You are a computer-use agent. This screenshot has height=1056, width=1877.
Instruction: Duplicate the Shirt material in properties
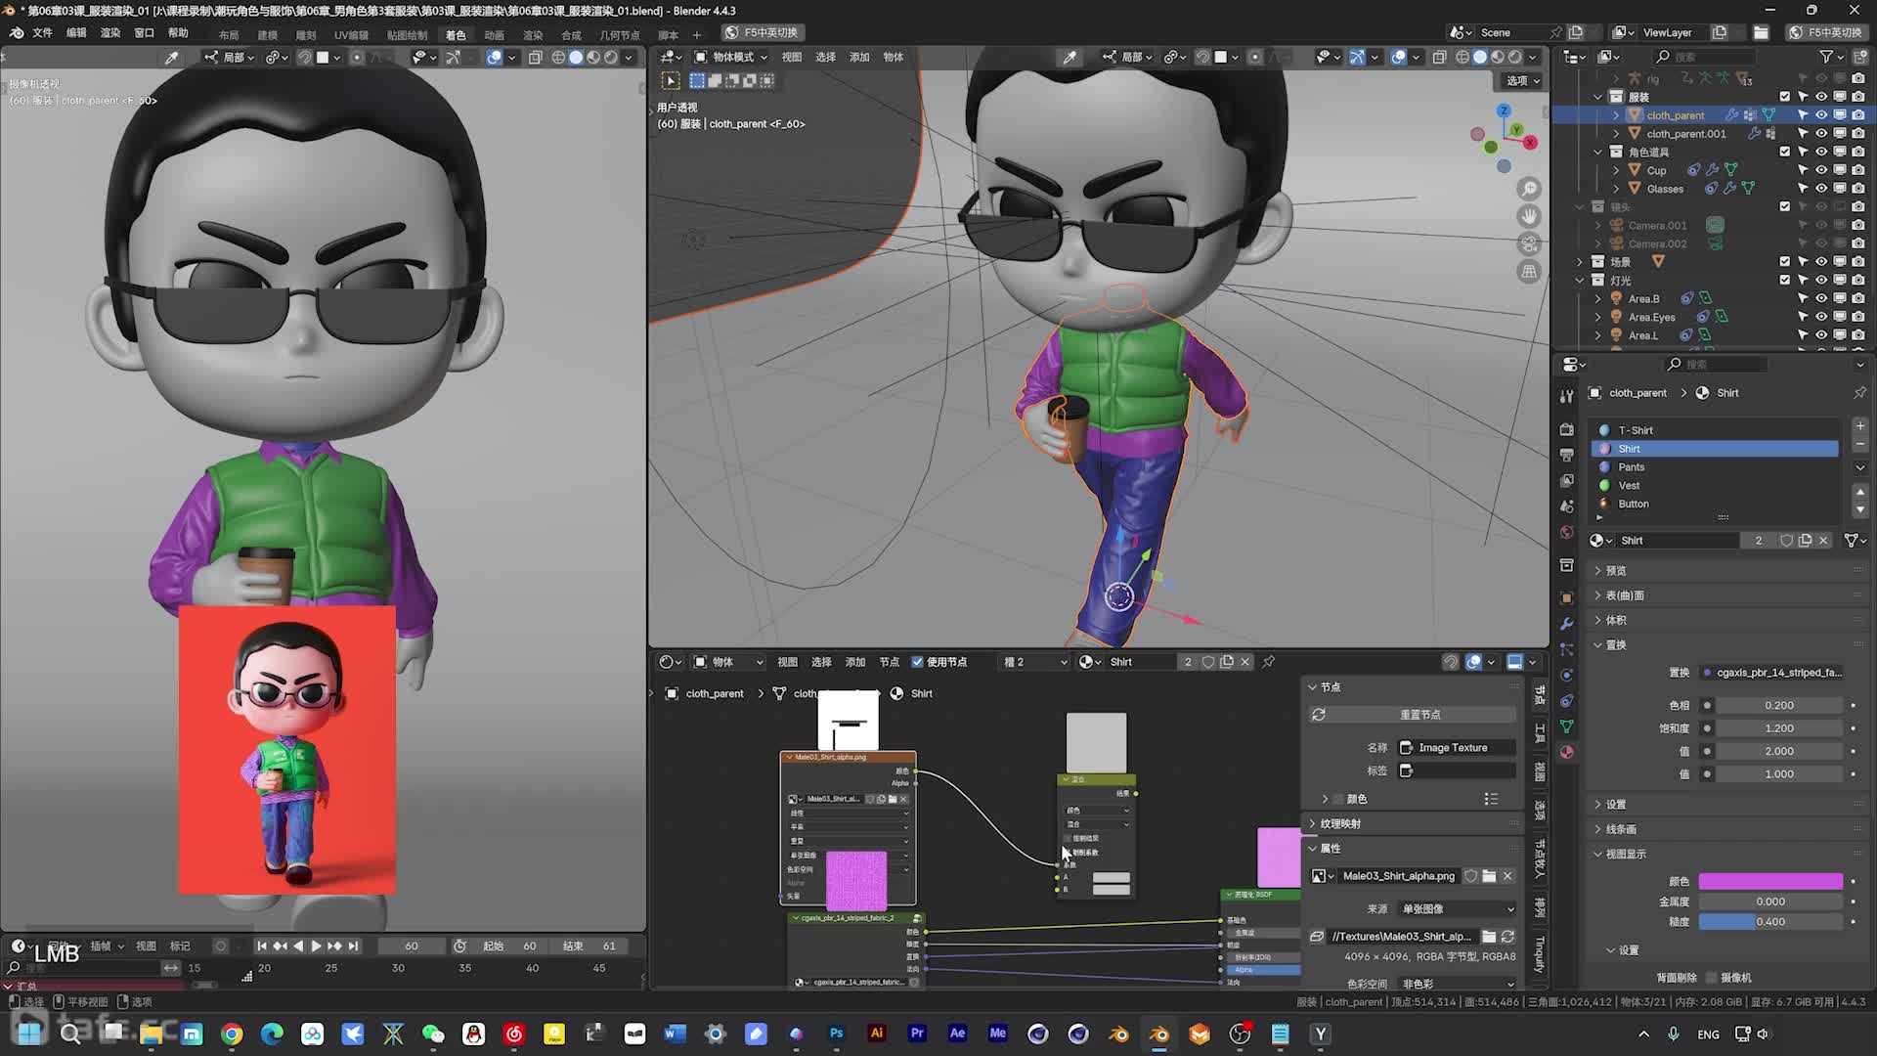point(1805,541)
